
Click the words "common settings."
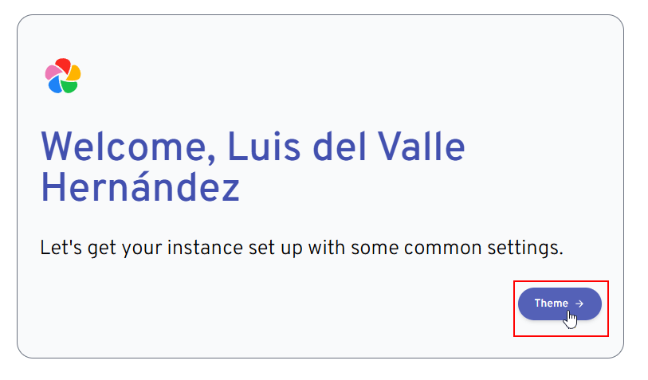pyautogui.click(x=484, y=249)
